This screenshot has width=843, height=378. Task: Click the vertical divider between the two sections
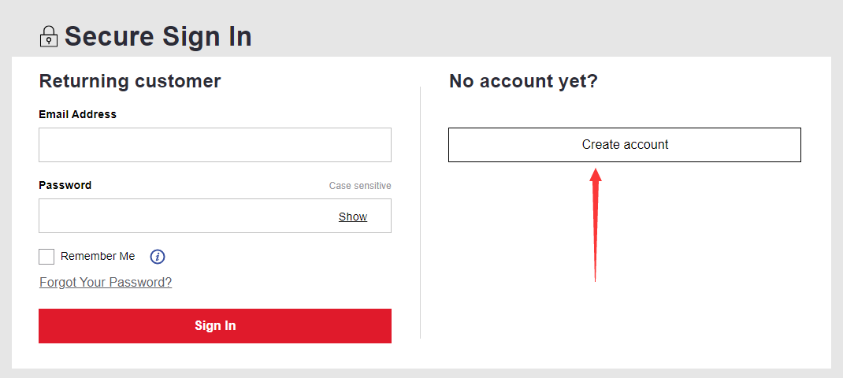(x=421, y=213)
